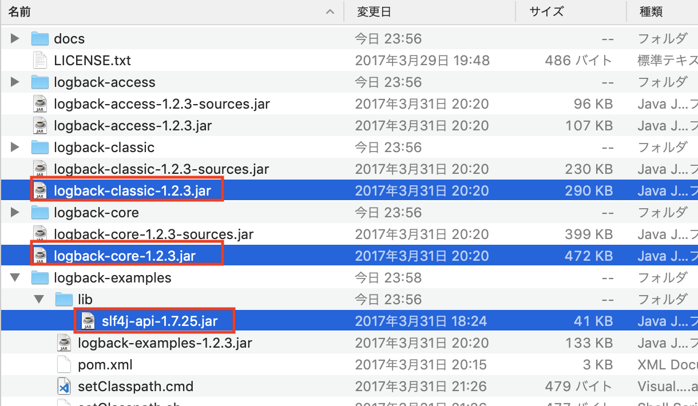Click the logback-access folder icon
Screen dimensions: 698x406
coord(39,82)
